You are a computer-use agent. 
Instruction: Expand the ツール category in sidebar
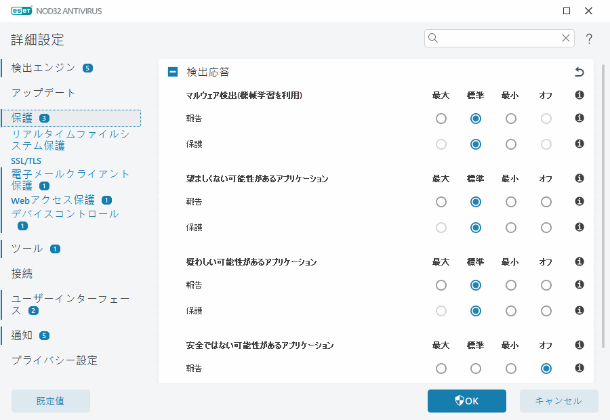[26, 249]
